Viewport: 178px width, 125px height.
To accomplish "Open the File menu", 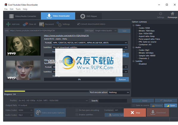I will coord(6,9).
